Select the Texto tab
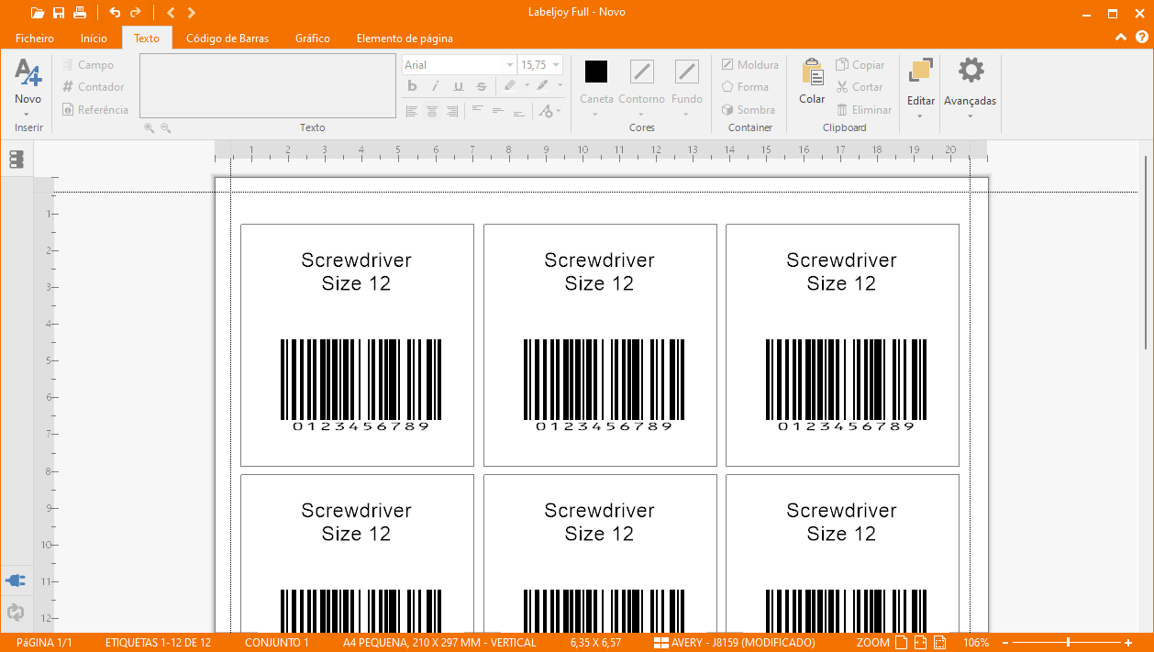This screenshot has height=652, width=1154. (x=147, y=39)
